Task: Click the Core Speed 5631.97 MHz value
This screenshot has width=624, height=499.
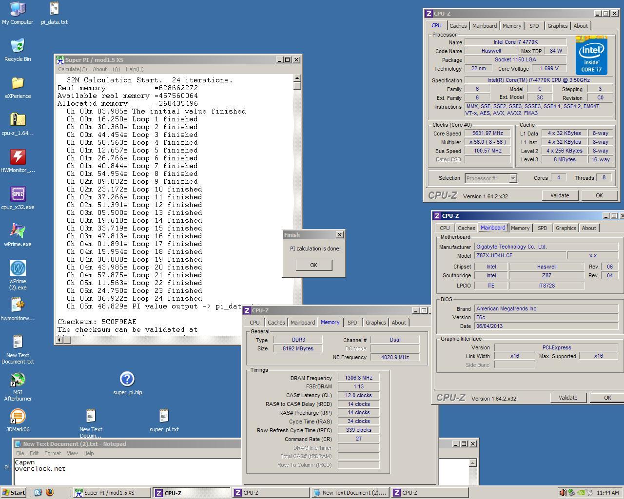Action: 487,134
